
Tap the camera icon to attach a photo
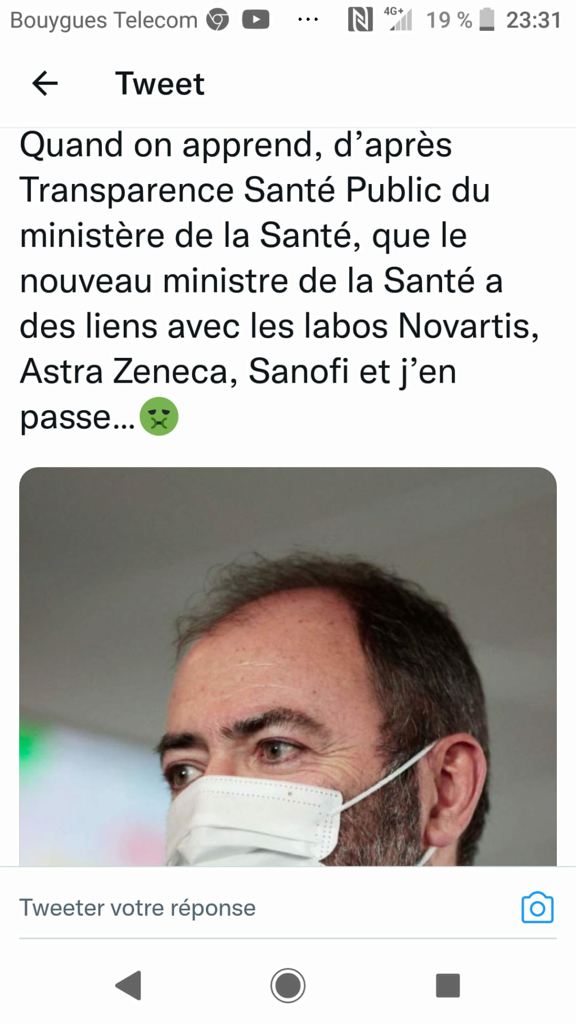(537, 908)
